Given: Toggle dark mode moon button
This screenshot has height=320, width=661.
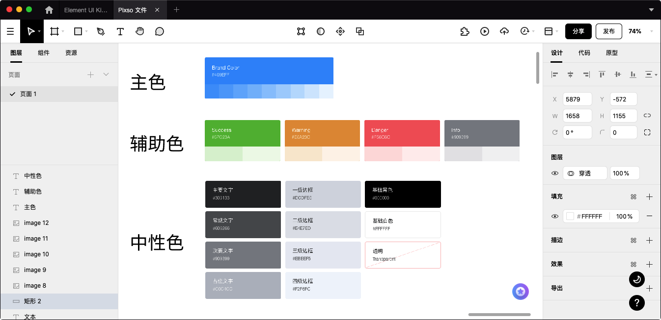Looking at the screenshot, I should click(637, 279).
